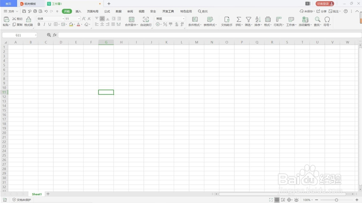
Task: Open the Developer Tools (开发工具) tab
Action: pyautogui.click(x=168, y=11)
